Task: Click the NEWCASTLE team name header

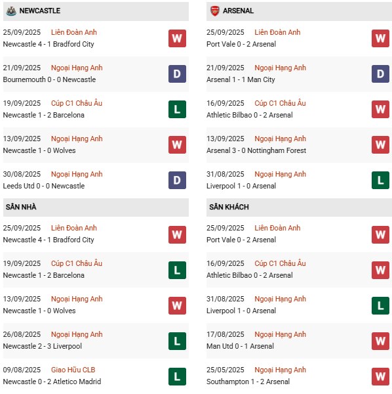Action: tap(39, 11)
